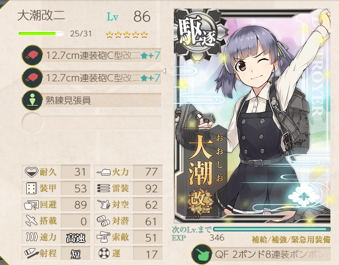Collapse panel with small left-pointing triangle
Image resolution: width=339 pixels, height=265 pixels.
coord(164,71)
